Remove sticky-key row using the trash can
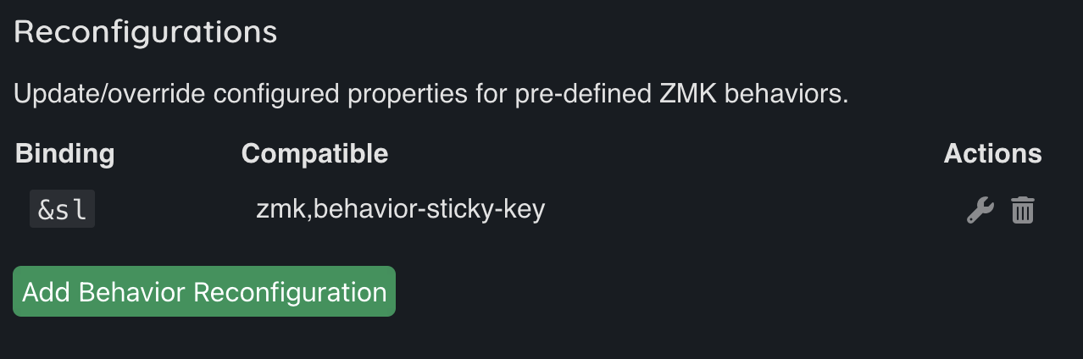 tap(1023, 210)
